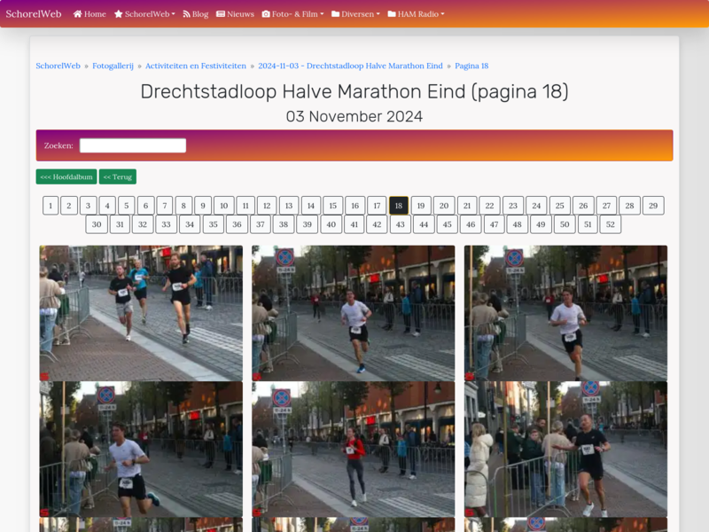The width and height of the screenshot is (709, 532).
Task: Click the camera icon beside Foto- & Film
Action: coord(266,14)
